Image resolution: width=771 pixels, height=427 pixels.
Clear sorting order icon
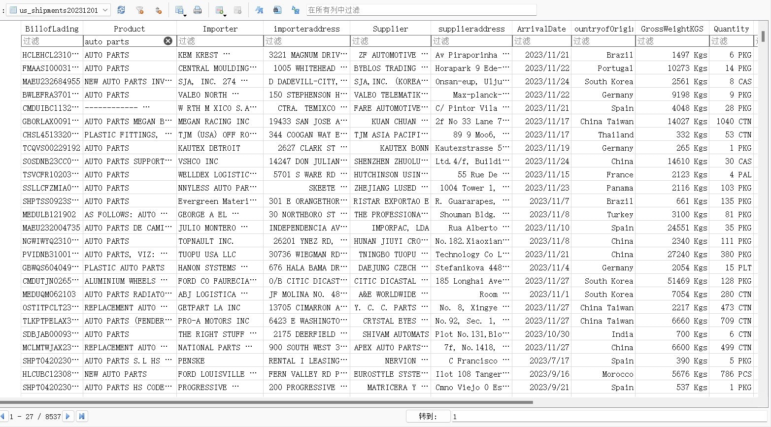158,10
